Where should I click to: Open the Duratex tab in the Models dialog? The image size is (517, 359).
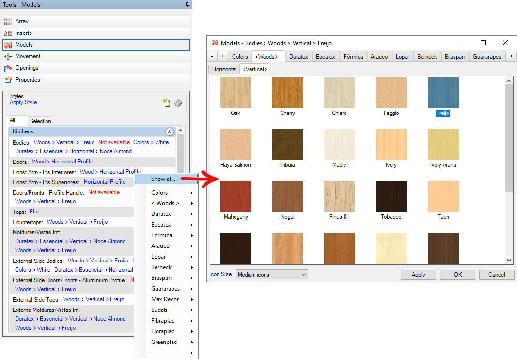click(x=299, y=57)
